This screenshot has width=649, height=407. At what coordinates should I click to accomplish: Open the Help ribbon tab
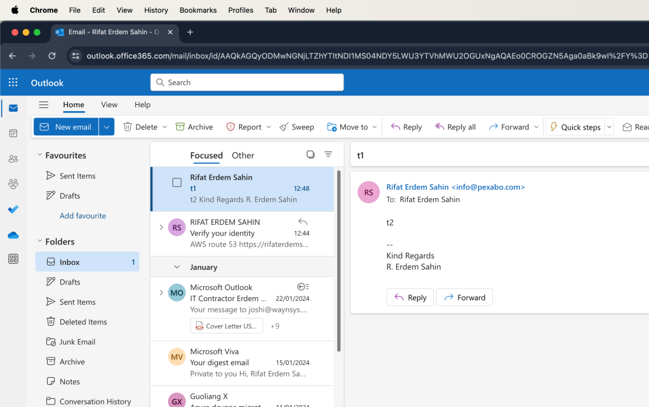coord(142,105)
